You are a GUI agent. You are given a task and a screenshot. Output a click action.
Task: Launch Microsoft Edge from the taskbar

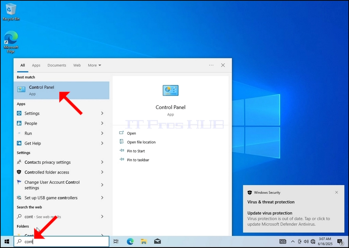(x=130, y=241)
